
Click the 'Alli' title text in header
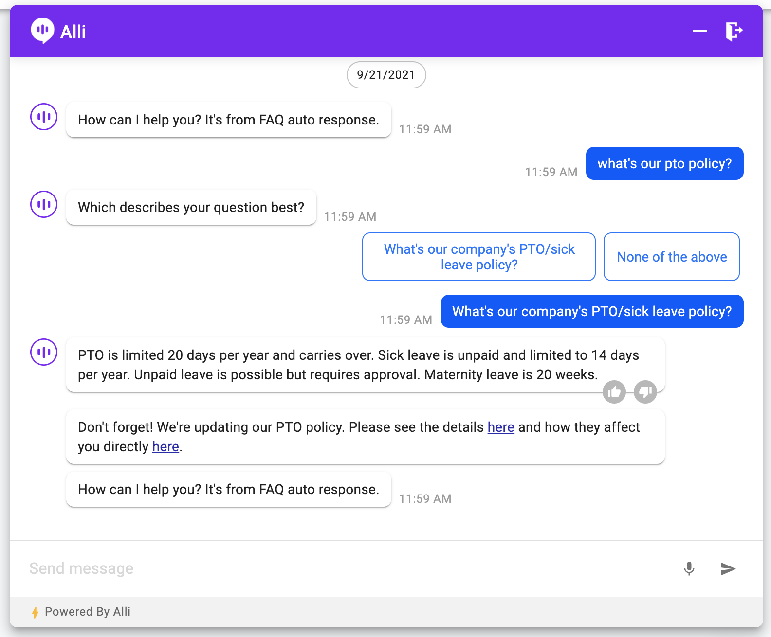coord(73,32)
